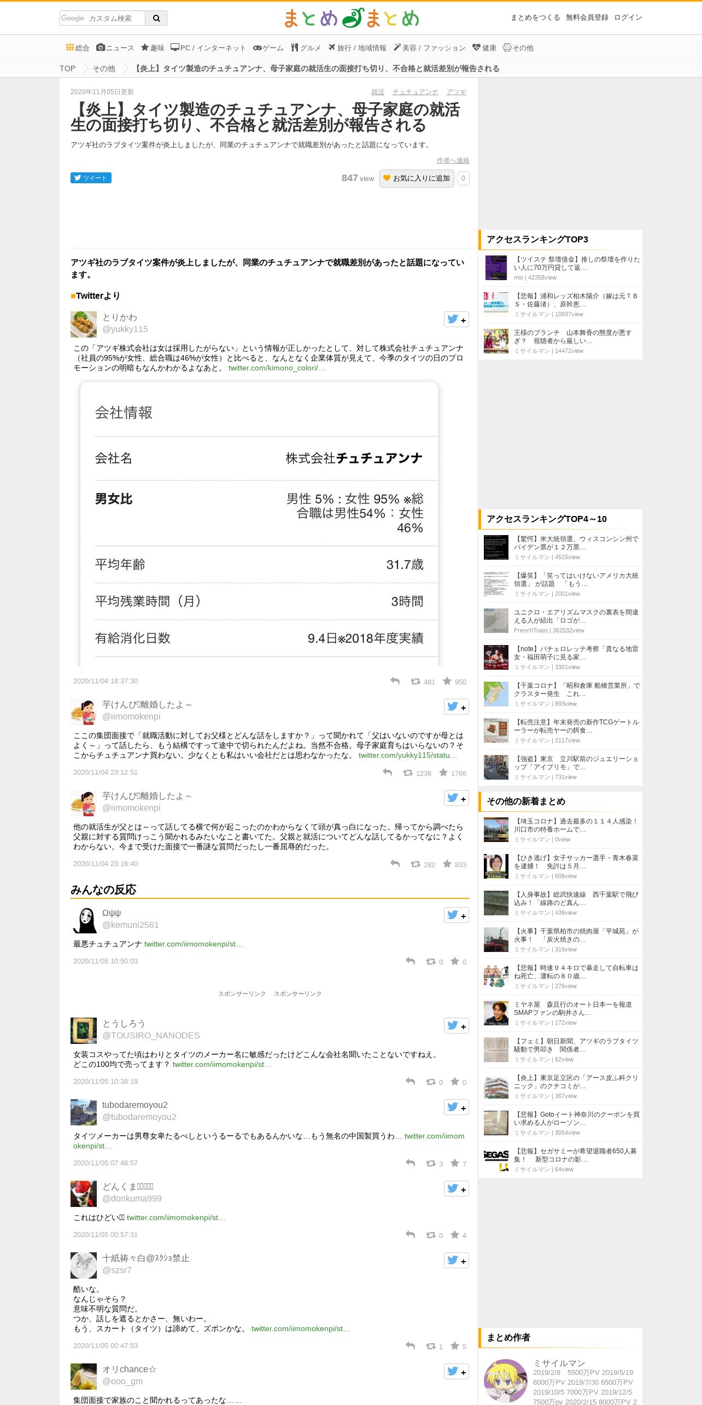Click ミサイルマン author avatar
Screen dimensions: 702x1405
point(506,1380)
